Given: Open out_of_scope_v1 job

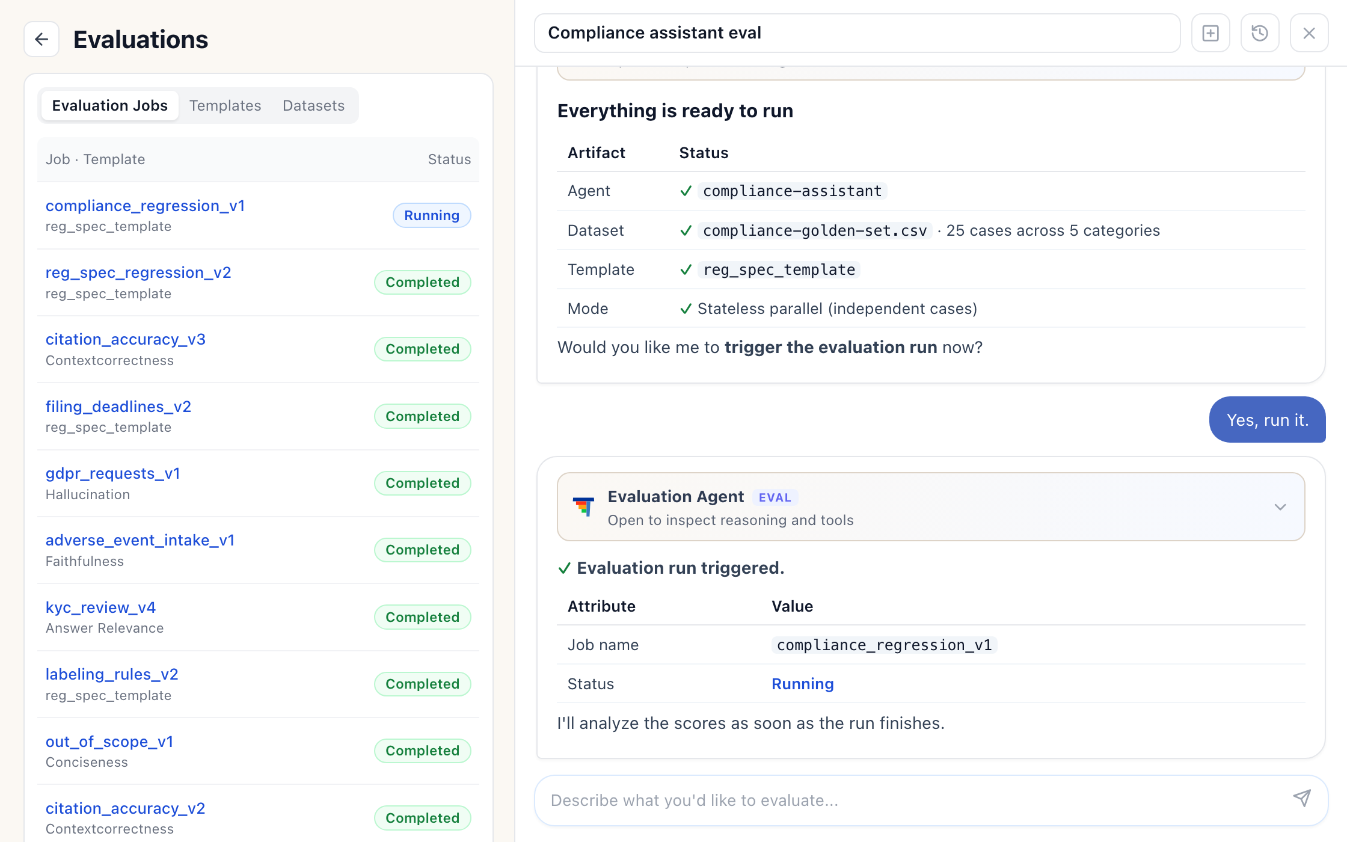Looking at the screenshot, I should [109, 742].
